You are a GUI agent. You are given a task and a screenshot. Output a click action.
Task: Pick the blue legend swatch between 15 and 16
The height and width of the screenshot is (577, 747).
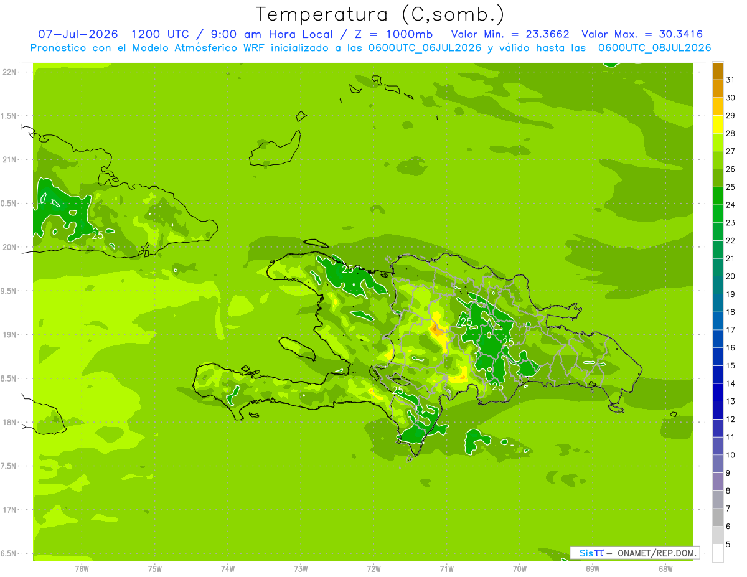pyautogui.click(x=718, y=357)
